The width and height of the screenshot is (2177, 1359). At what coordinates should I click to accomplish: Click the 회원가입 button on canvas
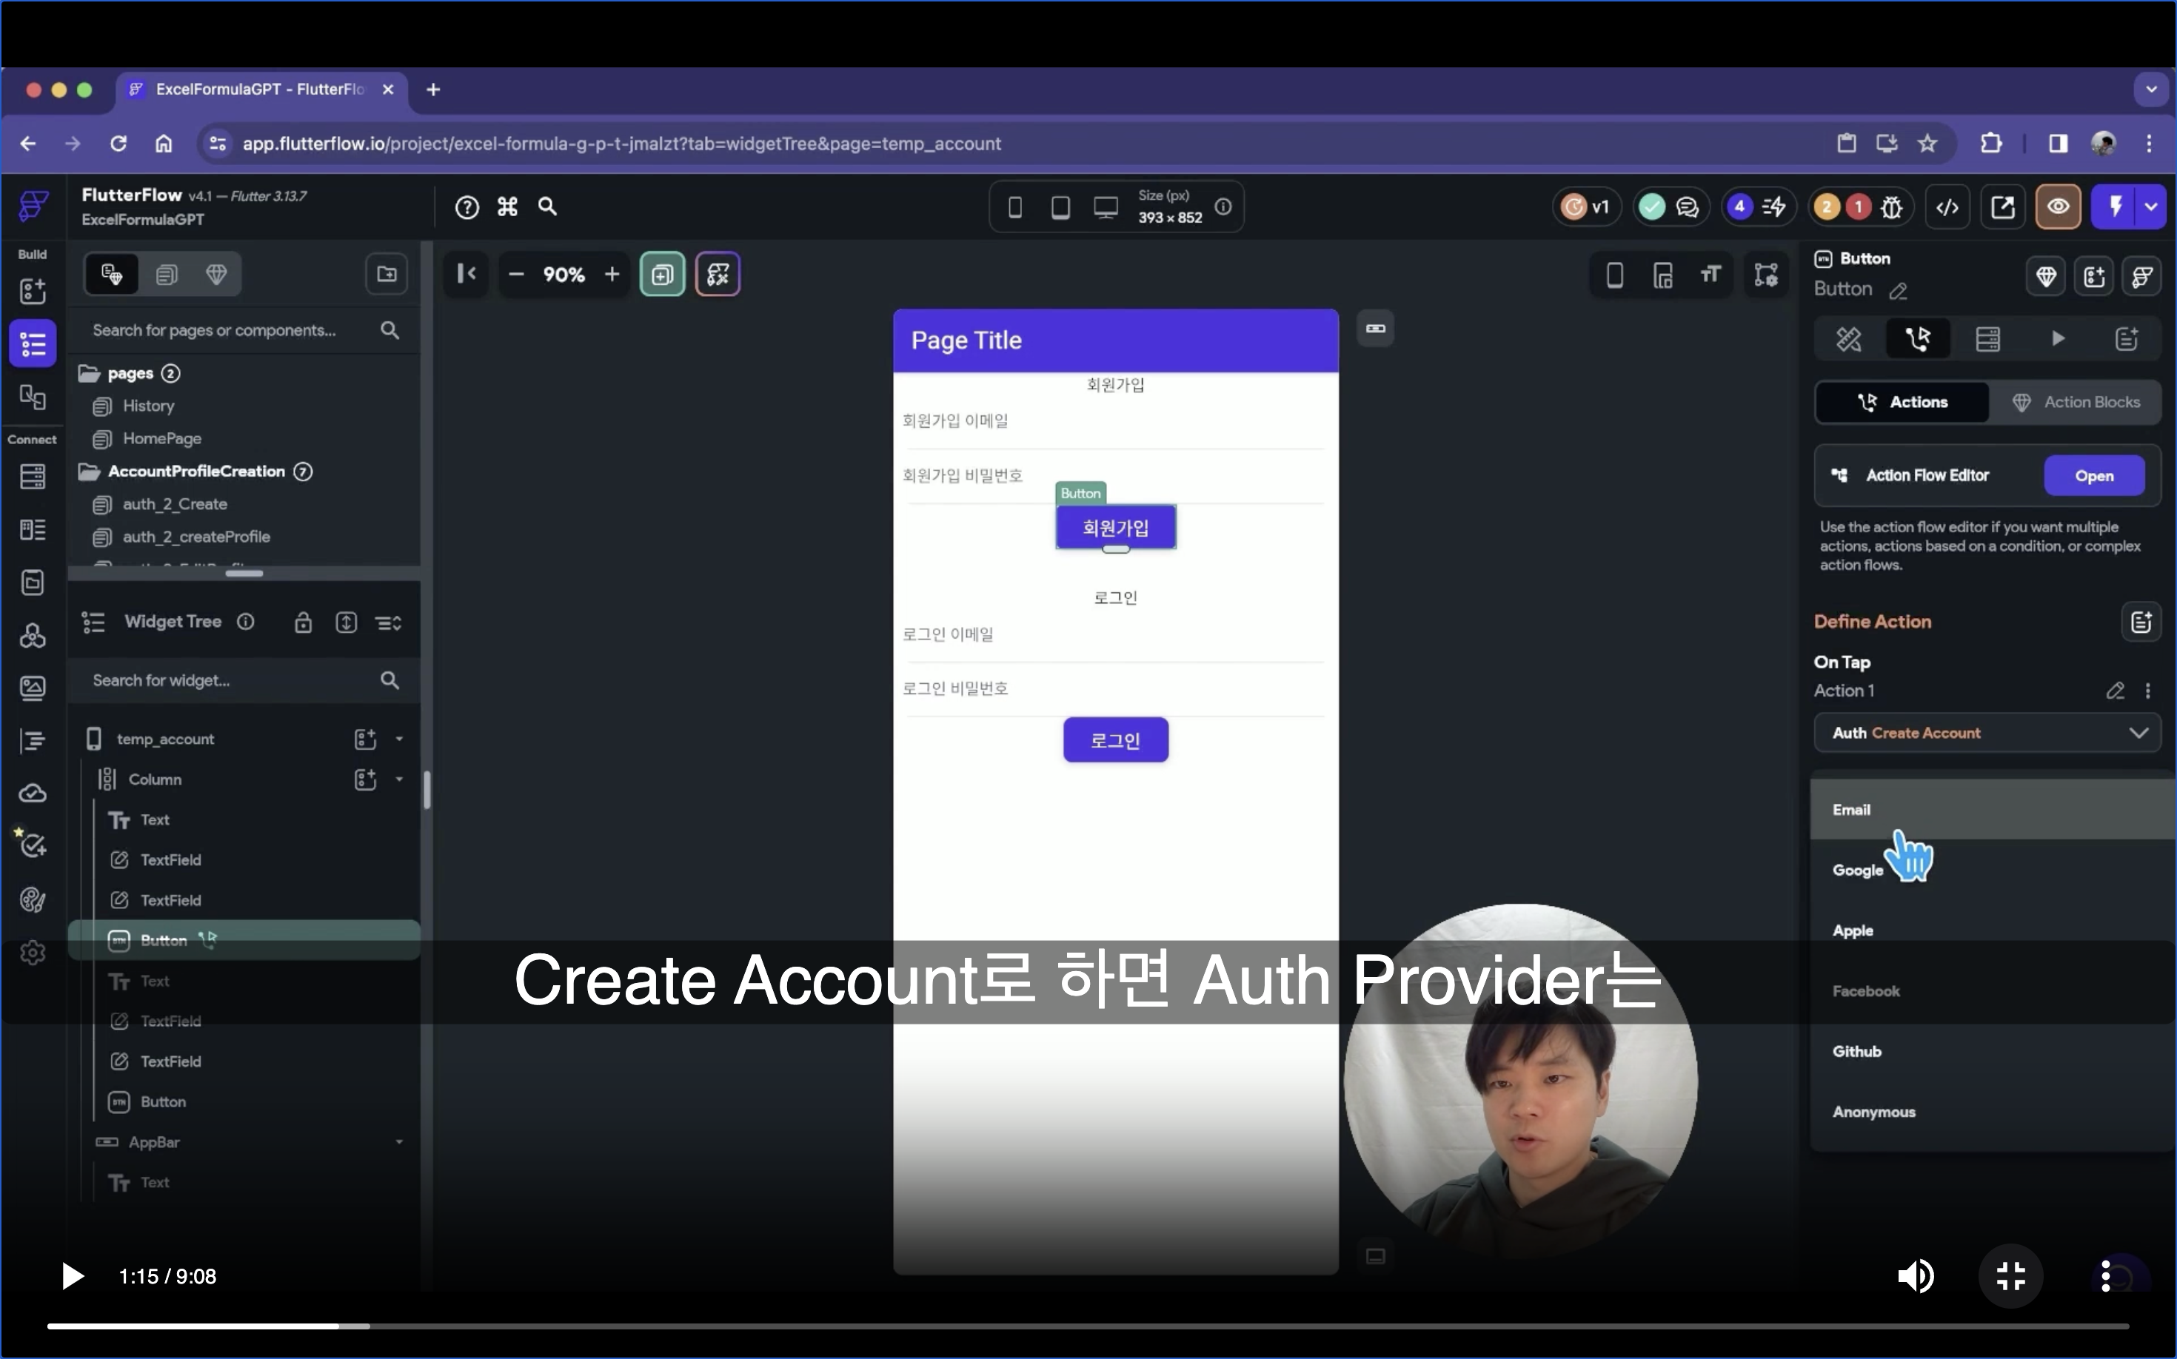1116,528
